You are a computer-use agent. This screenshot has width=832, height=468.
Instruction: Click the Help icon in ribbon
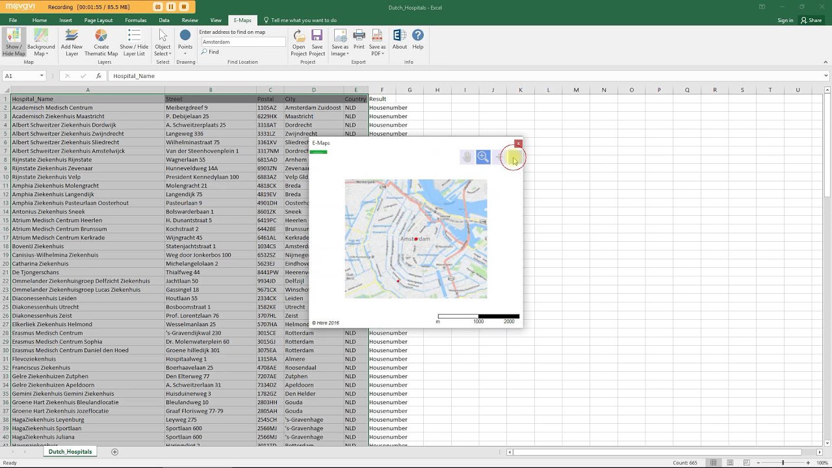coord(418,40)
